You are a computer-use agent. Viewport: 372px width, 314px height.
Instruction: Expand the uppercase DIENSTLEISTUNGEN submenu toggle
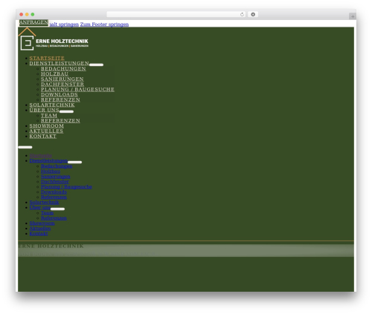96,65
